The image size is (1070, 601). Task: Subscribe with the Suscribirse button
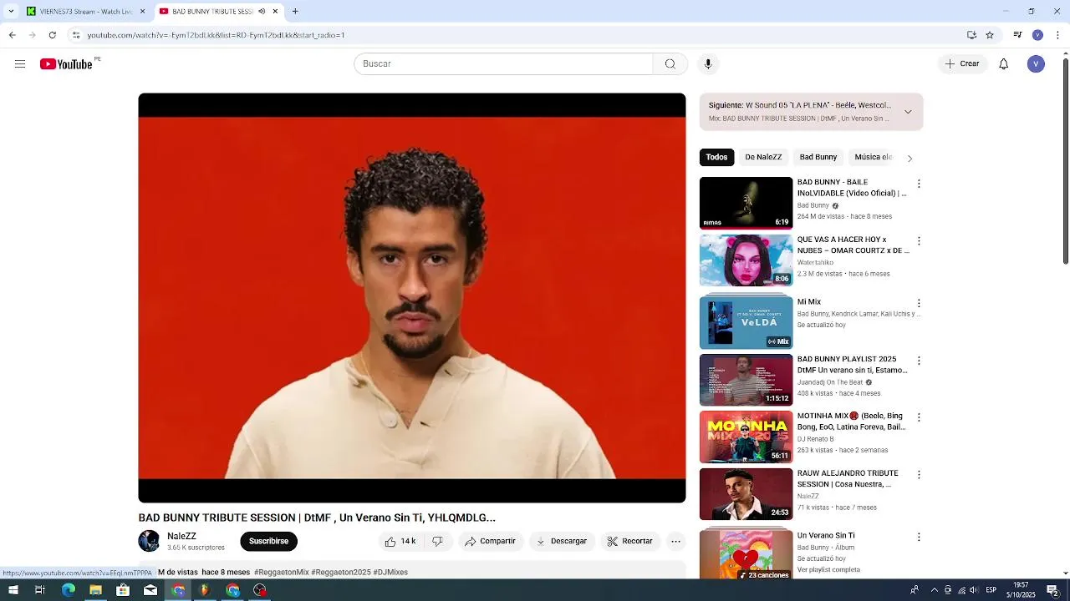pyautogui.click(x=268, y=541)
